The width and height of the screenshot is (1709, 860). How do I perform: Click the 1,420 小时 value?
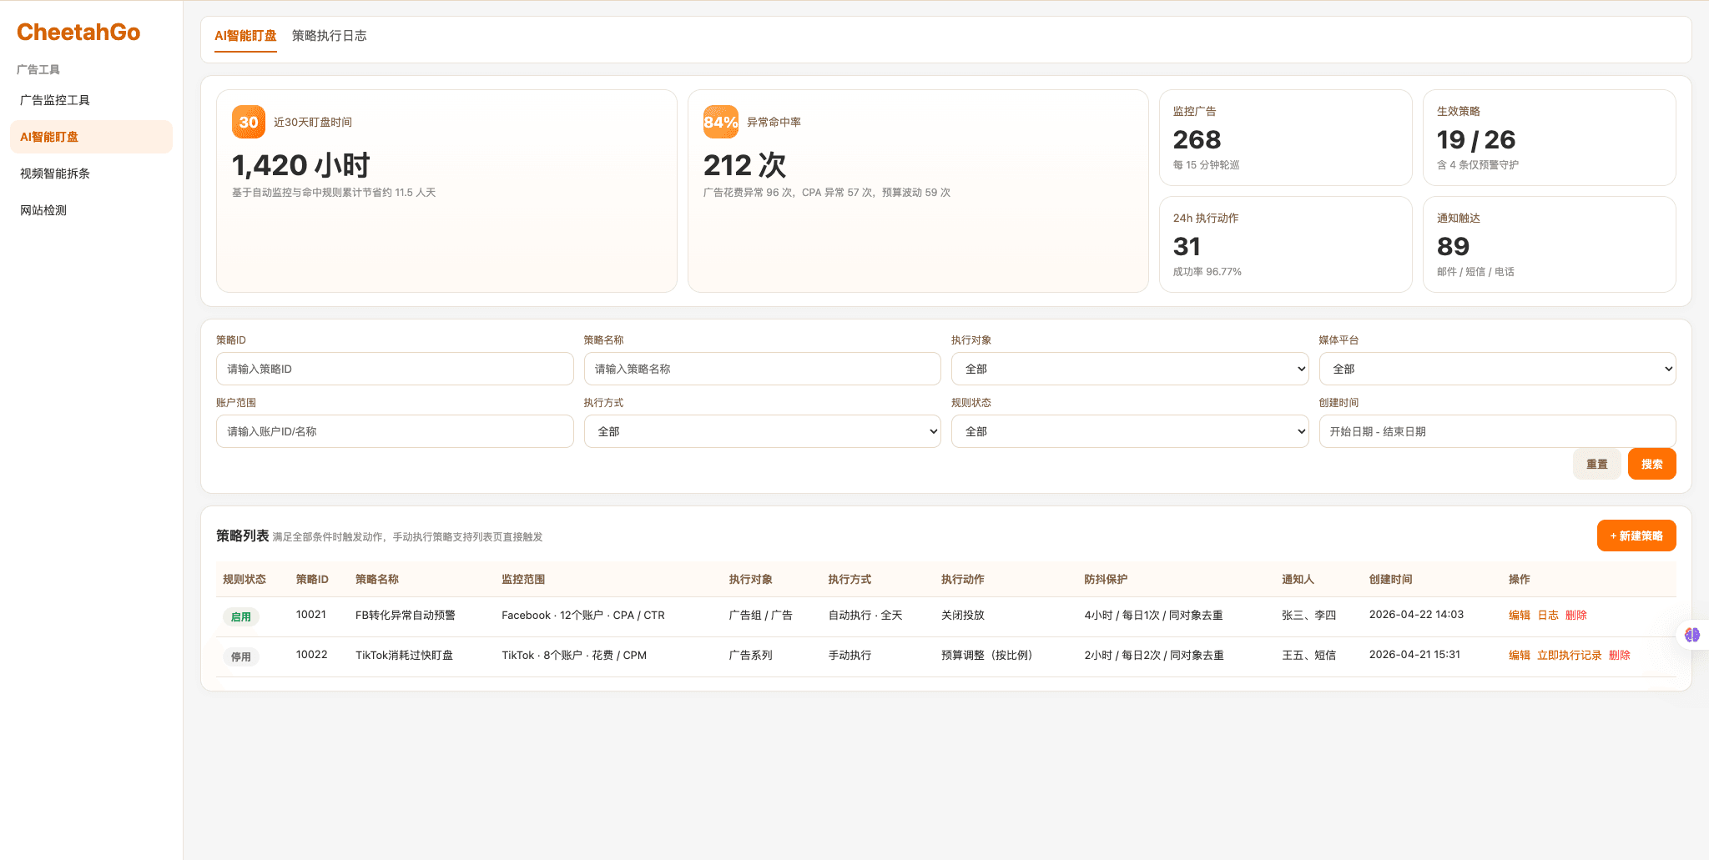pyautogui.click(x=300, y=165)
